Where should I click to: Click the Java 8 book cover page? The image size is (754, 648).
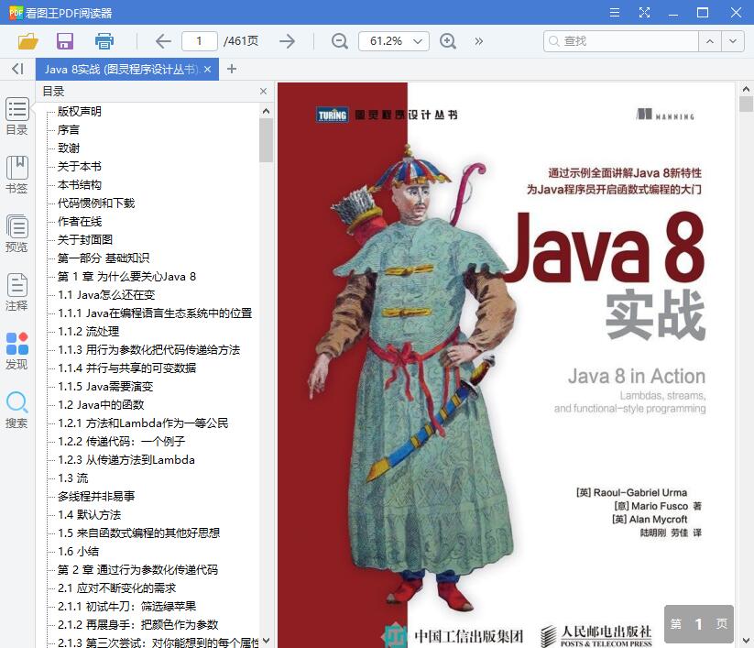tap(506, 365)
